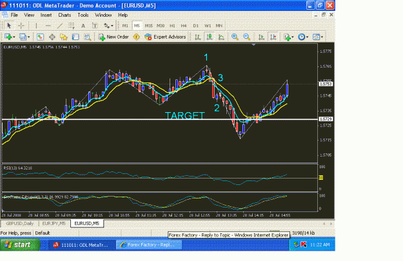Viewport: 403px width, 261px height.
Task: Click the 1.5729 price label
Action: 326,119
